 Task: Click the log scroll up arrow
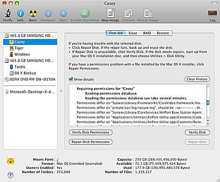click(x=208, y=120)
